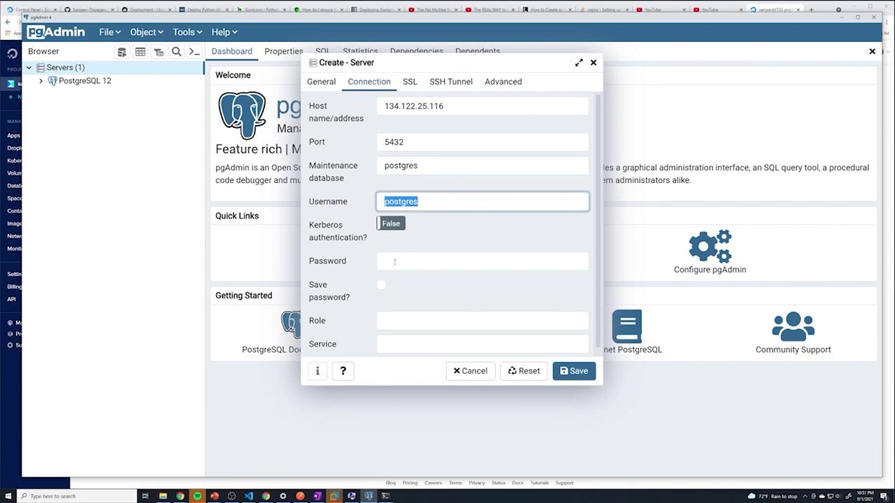Open the SSH Tunnel tab

tap(451, 82)
